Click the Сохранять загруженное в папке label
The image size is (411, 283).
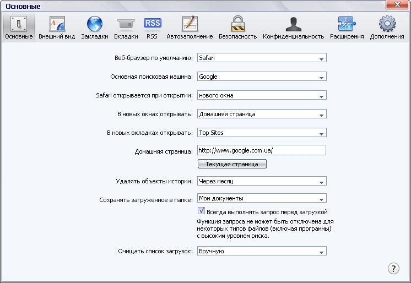click(146, 200)
